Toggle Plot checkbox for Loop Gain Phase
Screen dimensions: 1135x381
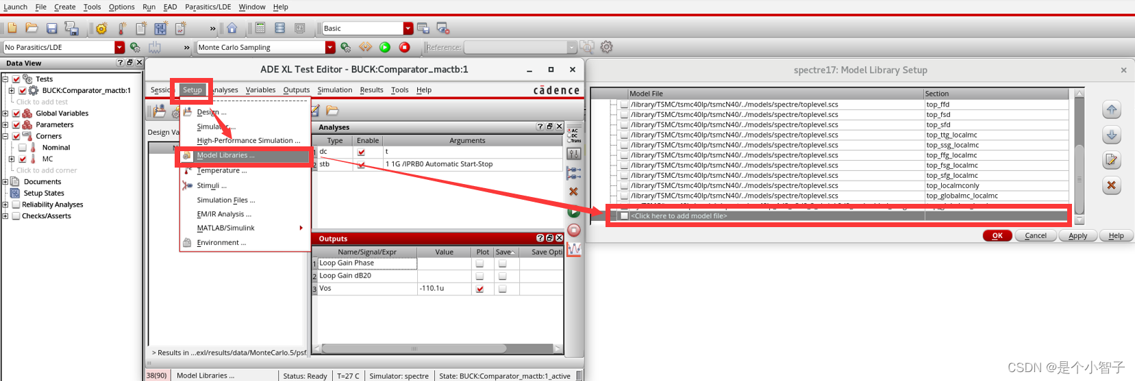pos(479,263)
